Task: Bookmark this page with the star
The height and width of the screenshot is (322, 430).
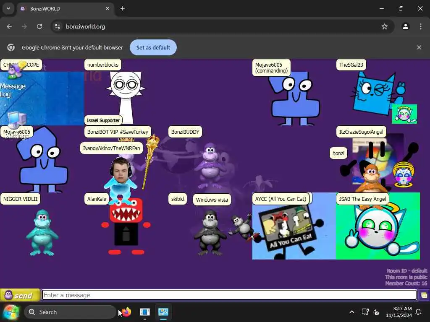Action: [385, 26]
